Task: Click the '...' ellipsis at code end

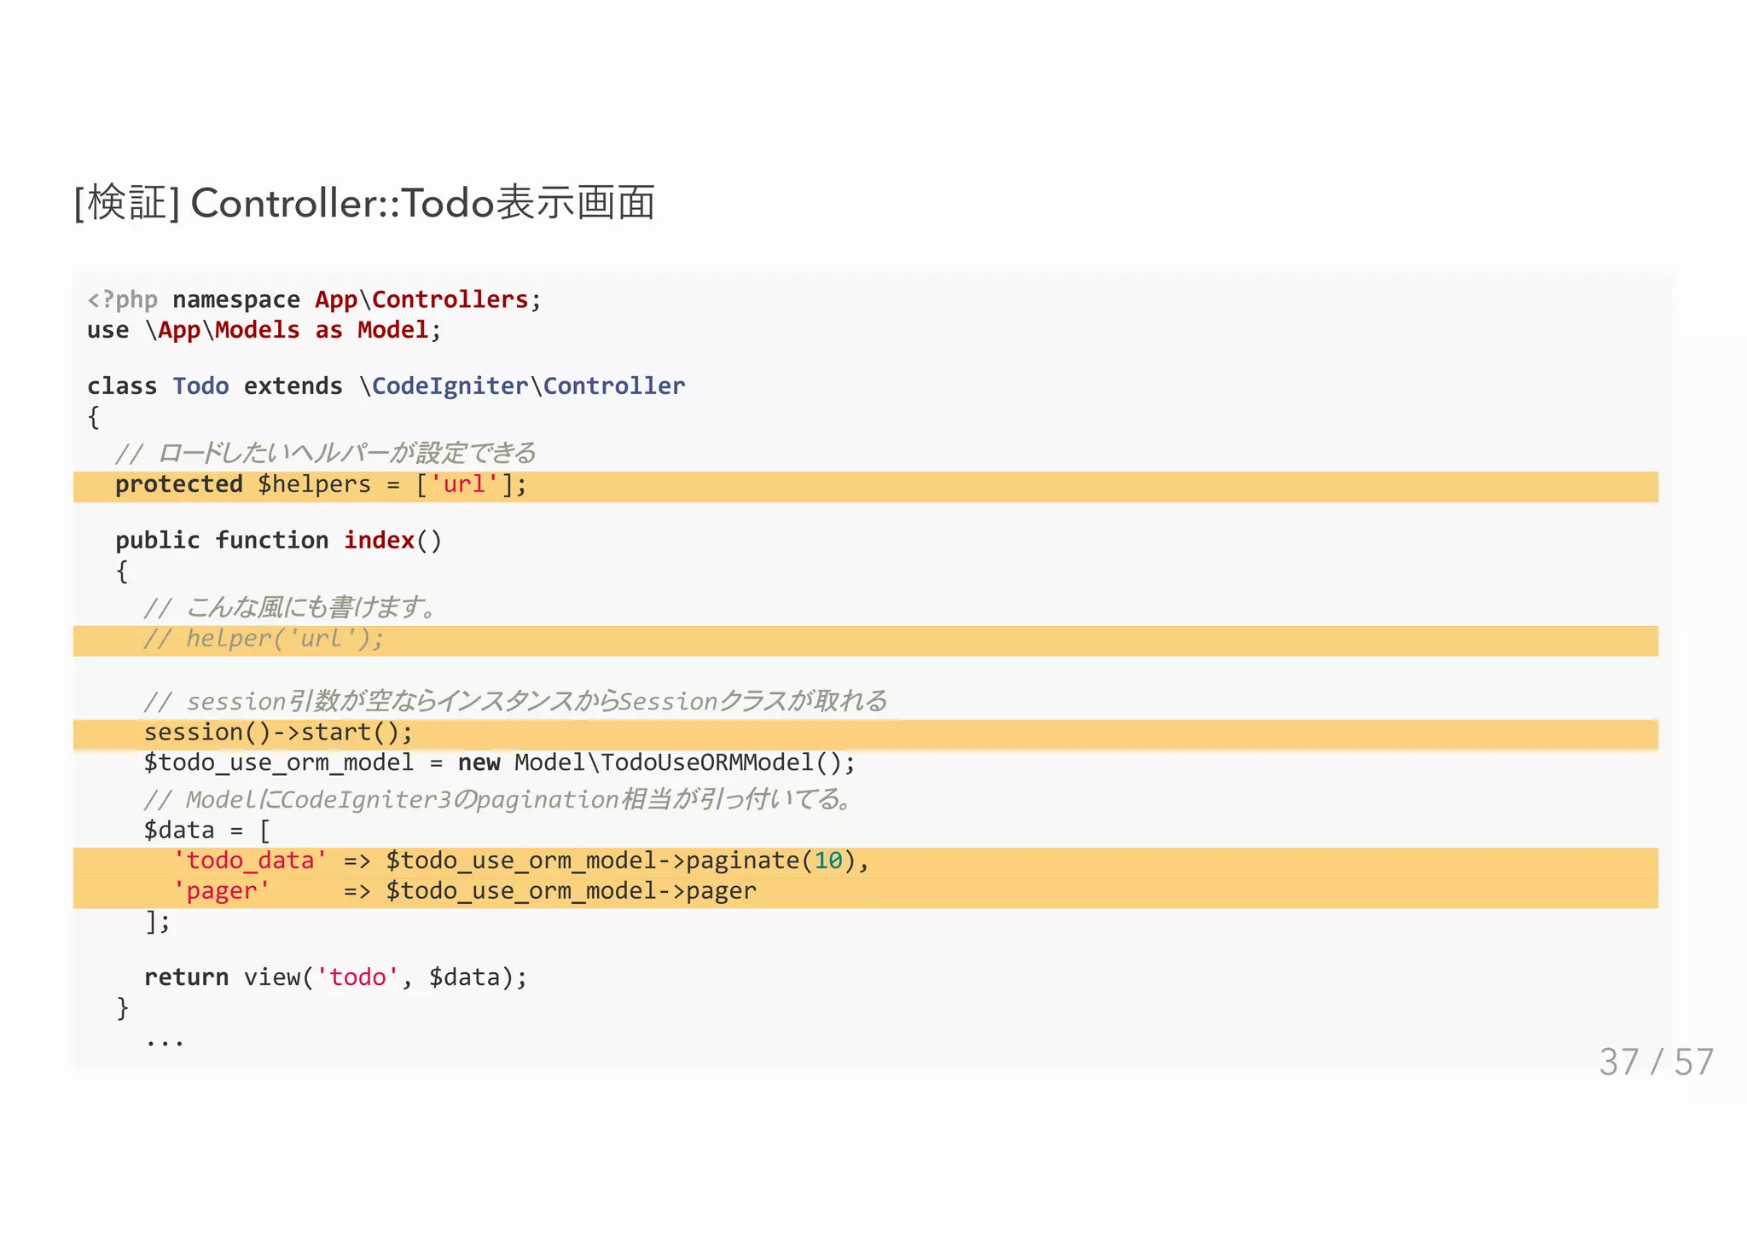Action: point(165,1042)
